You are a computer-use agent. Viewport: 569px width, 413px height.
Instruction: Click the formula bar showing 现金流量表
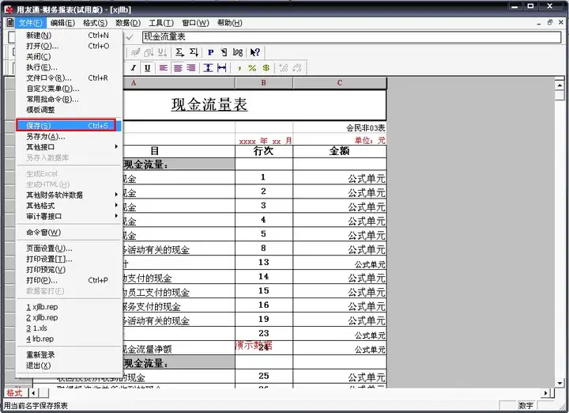pos(351,36)
